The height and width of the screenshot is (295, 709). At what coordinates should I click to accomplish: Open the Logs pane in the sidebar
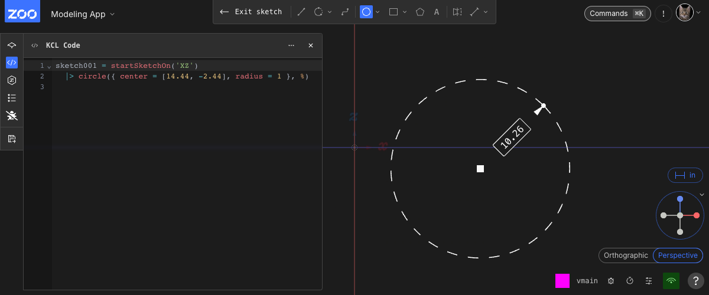pyautogui.click(x=12, y=98)
